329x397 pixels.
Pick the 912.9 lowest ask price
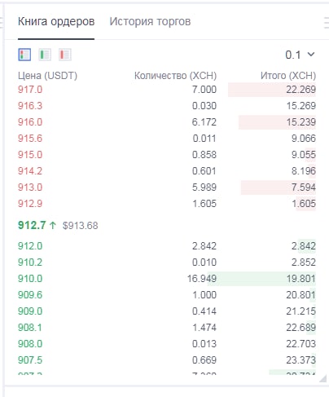point(30,204)
